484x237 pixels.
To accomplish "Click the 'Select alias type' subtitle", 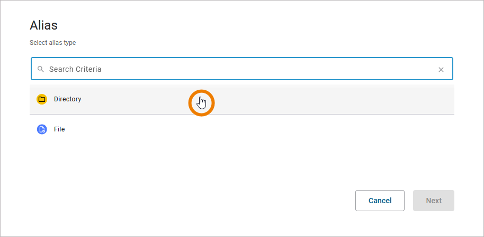I will [57, 43].
